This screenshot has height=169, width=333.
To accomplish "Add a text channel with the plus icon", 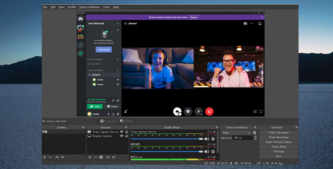I will tap(118, 60).
